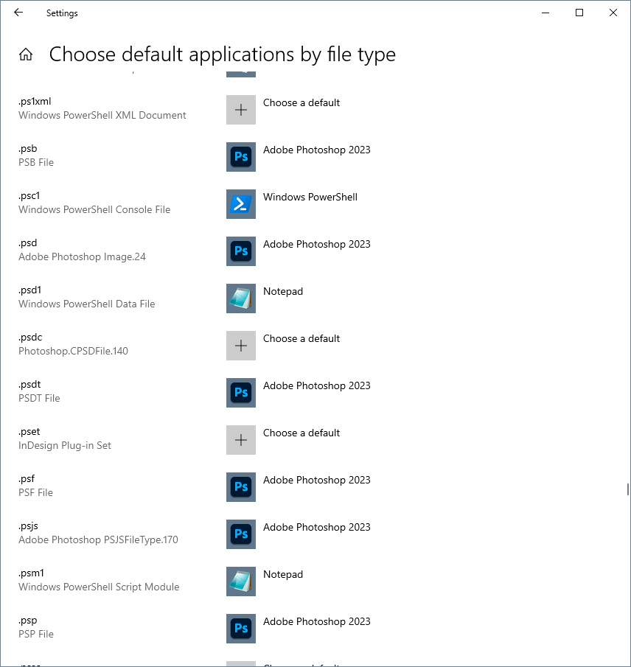
Task: Minimize the Settings window
Action: point(545,13)
